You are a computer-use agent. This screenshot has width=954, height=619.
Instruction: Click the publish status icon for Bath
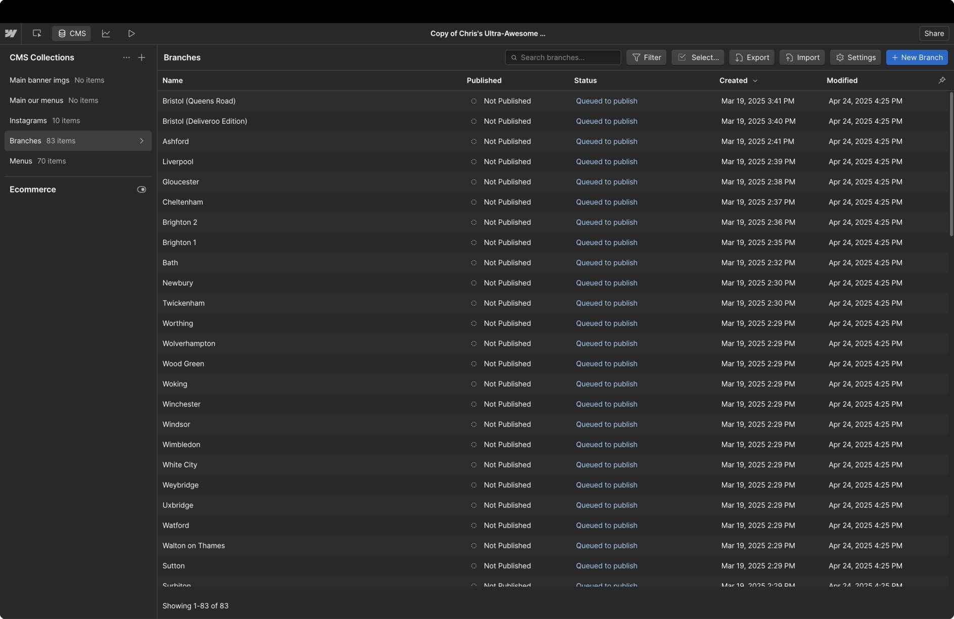coord(473,263)
